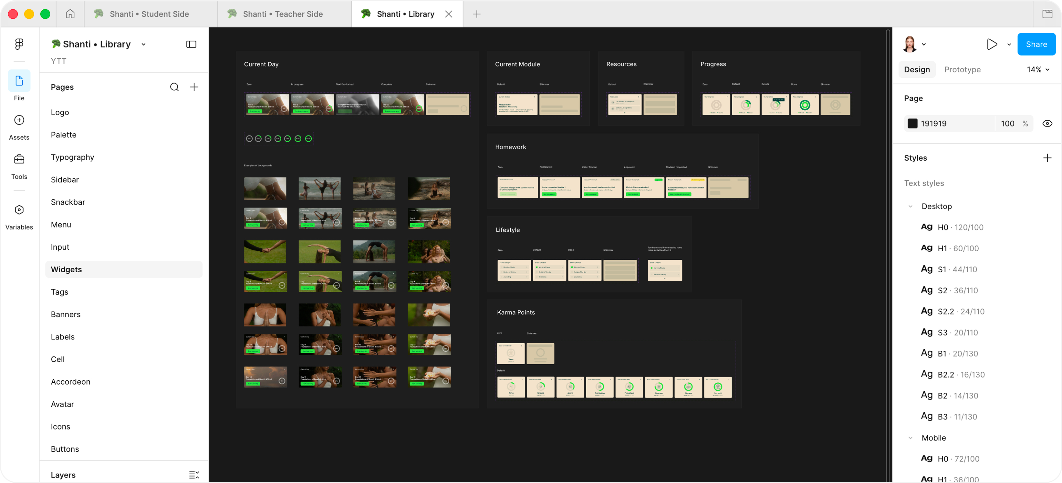Open the Logo page
The width and height of the screenshot is (1062, 483).
tap(124, 112)
